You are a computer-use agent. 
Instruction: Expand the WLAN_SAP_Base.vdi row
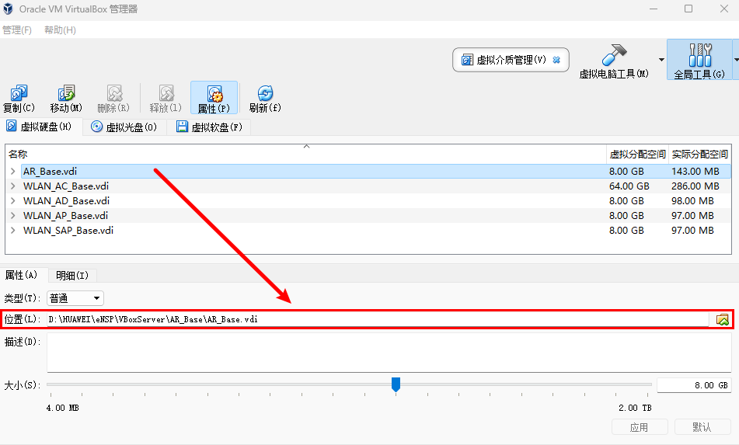pos(12,231)
